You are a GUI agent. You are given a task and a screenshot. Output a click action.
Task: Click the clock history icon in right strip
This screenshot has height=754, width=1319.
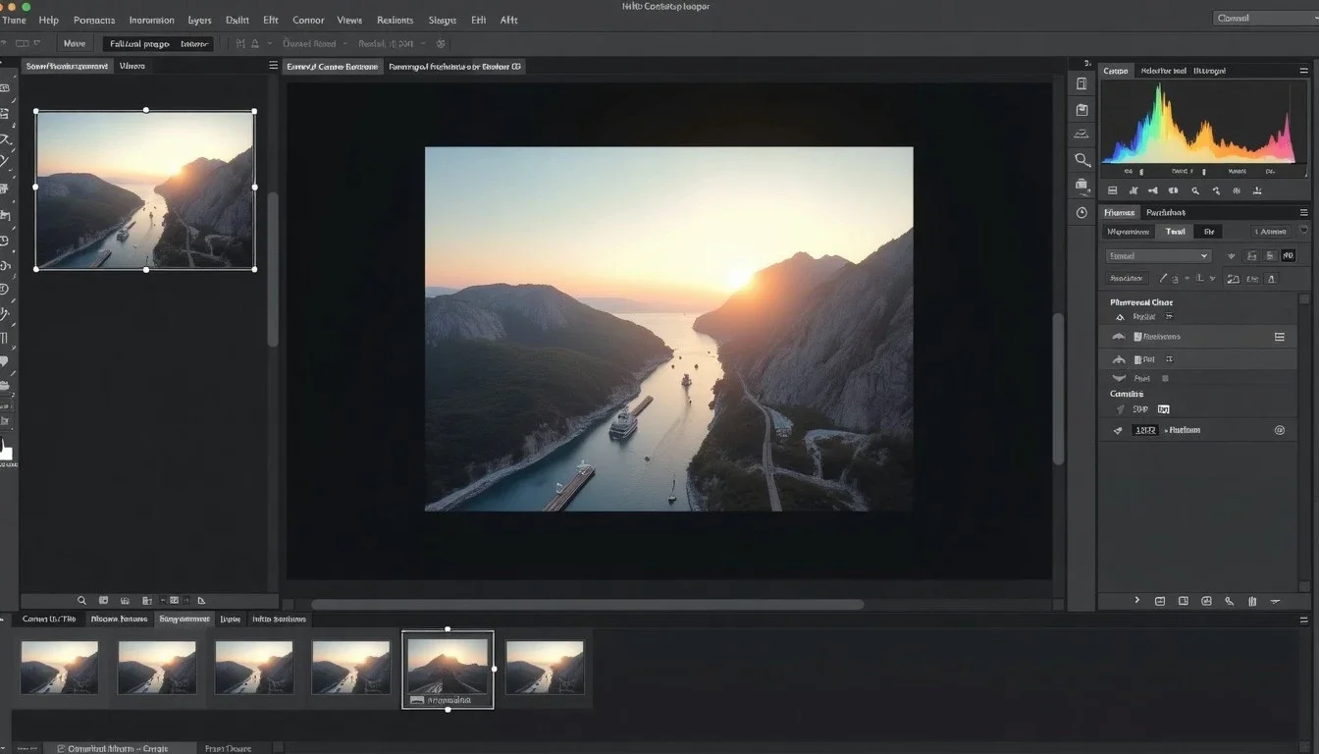(x=1082, y=212)
